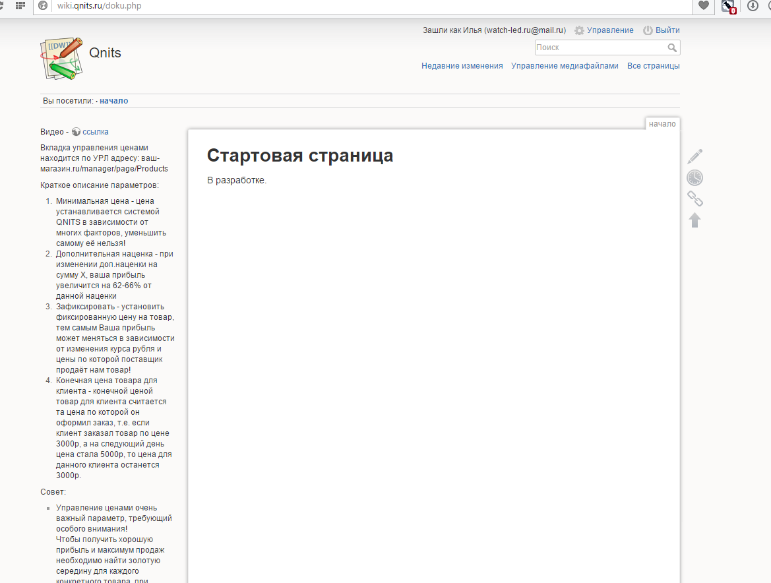Open the browser downloads arrow icon

753,6
